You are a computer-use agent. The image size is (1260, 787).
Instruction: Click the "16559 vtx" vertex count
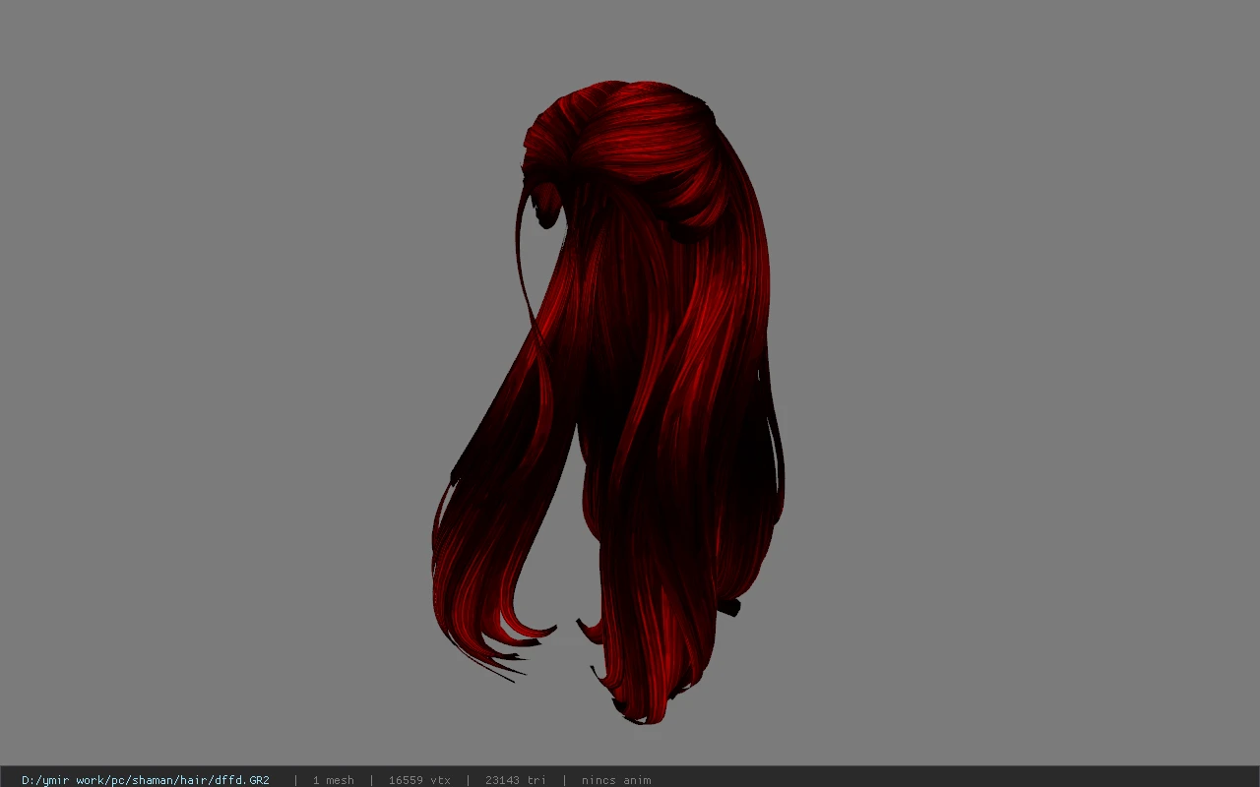pos(419,780)
